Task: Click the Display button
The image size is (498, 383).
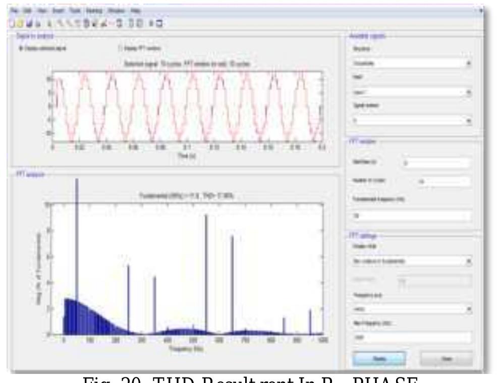Action: [379, 359]
